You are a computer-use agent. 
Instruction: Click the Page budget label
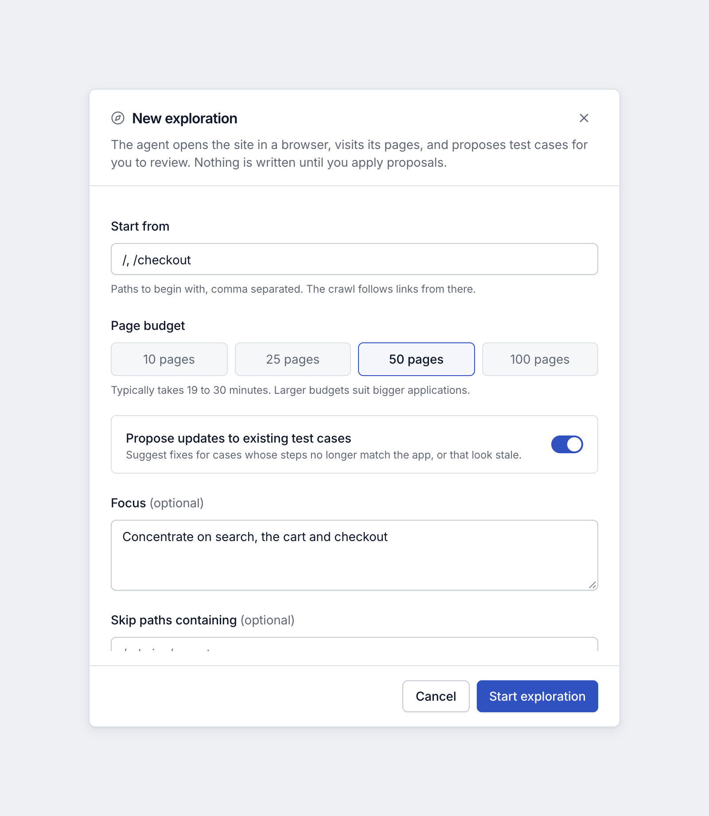148,326
